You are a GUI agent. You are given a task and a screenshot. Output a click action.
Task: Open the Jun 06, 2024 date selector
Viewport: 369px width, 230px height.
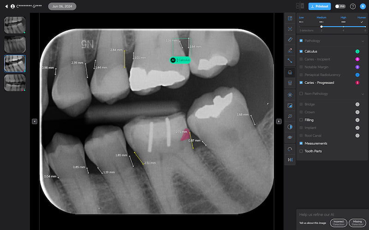click(62, 6)
